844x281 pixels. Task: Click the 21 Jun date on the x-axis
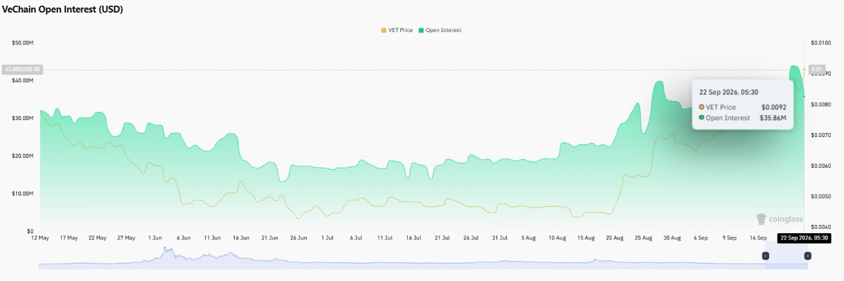click(270, 238)
